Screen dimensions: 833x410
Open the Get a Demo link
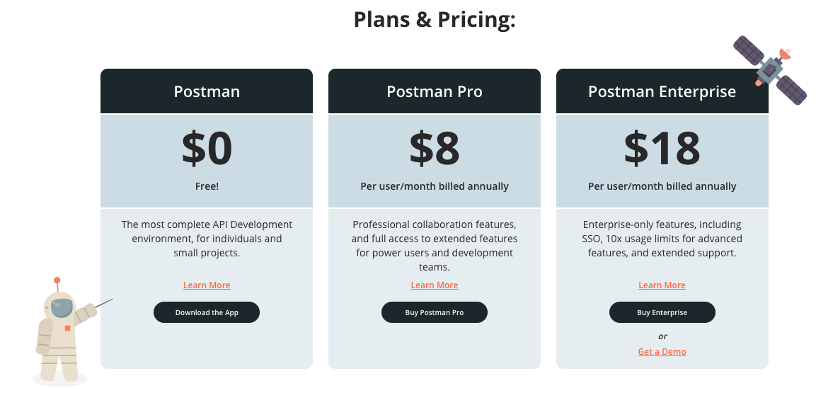662,352
